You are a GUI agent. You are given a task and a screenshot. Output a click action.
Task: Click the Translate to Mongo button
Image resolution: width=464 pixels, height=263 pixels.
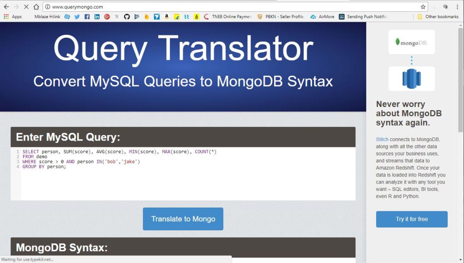(x=183, y=219)
